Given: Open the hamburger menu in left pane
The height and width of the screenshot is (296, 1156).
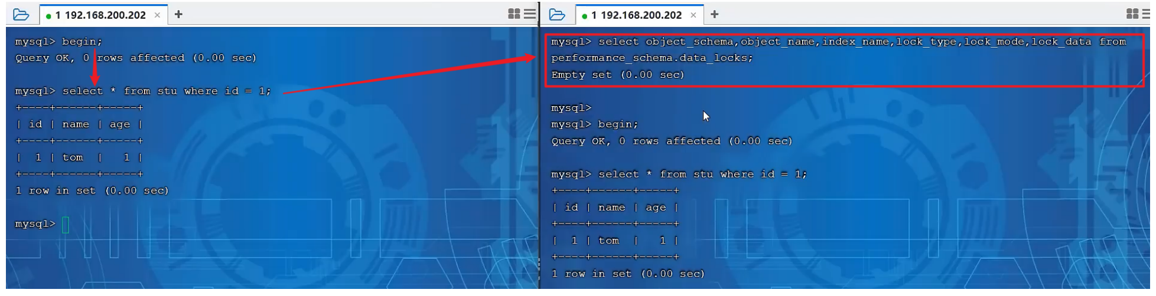Looking at the screenshot, I should [530, 14].
